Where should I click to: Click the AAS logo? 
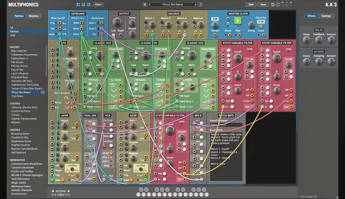pos(331,5)
